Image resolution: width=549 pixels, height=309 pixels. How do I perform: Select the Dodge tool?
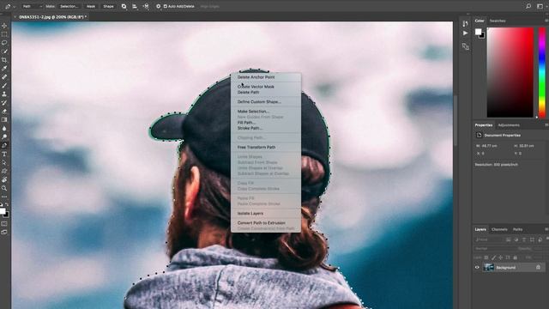pos(4,137)
